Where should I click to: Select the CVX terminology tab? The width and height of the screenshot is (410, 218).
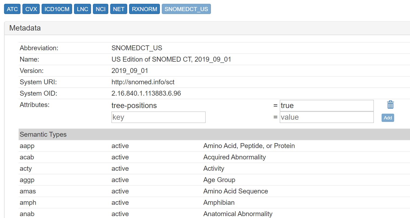pos(31,9)
